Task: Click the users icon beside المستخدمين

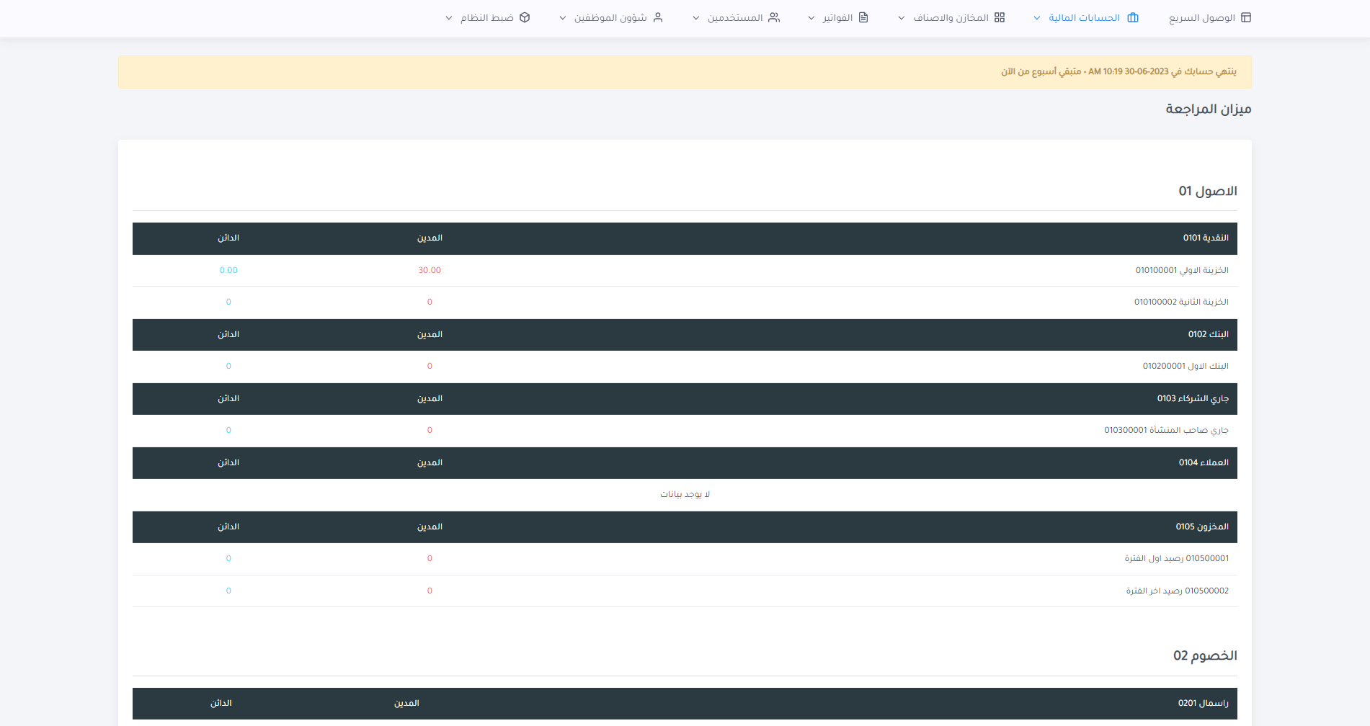Action: point(774,17)
